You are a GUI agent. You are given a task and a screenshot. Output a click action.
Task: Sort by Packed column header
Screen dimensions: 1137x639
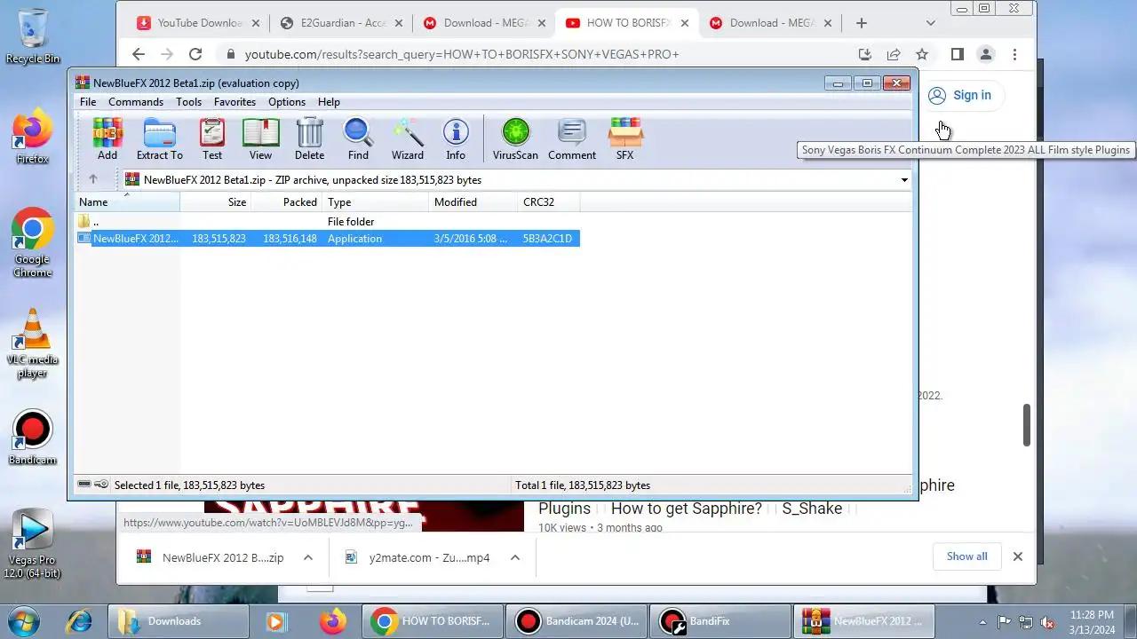[x=286, y=202]
